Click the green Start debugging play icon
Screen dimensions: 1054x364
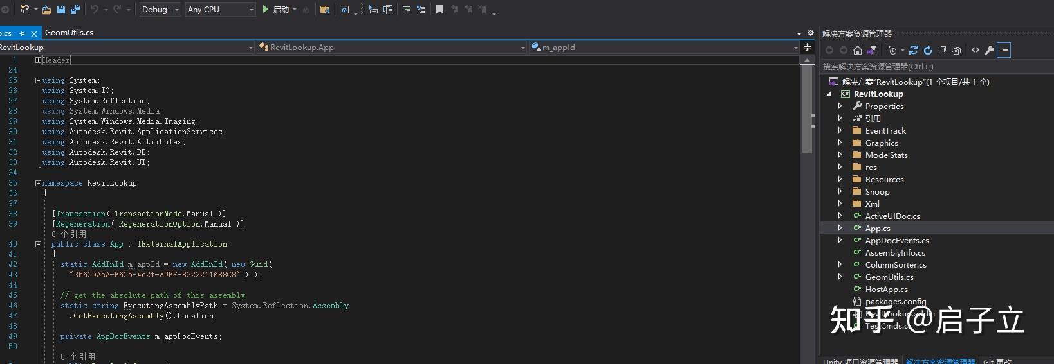click(x=265, y=10)
